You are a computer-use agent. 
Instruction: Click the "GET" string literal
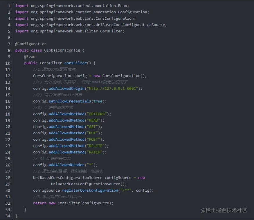click(x=92, y=127)
